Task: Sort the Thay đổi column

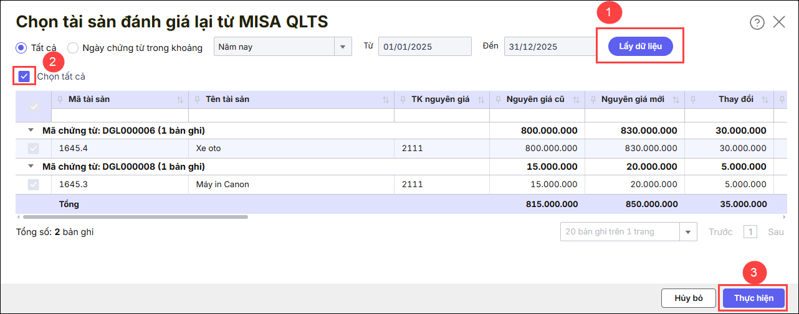Action: click(766, 99)
